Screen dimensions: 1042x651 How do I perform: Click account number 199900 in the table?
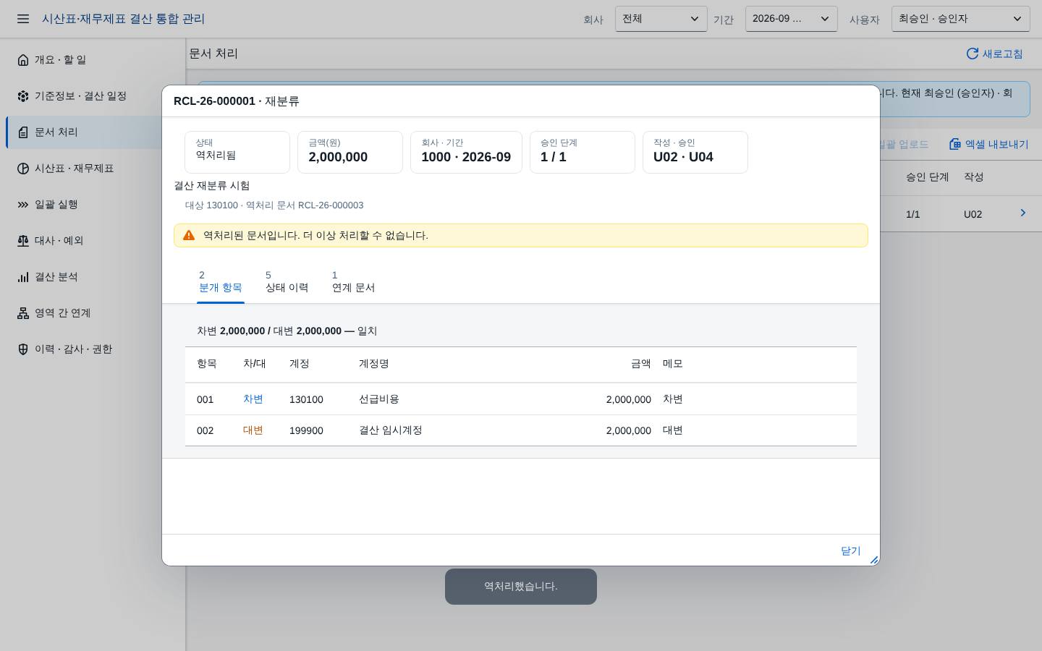tap(306, 430)
